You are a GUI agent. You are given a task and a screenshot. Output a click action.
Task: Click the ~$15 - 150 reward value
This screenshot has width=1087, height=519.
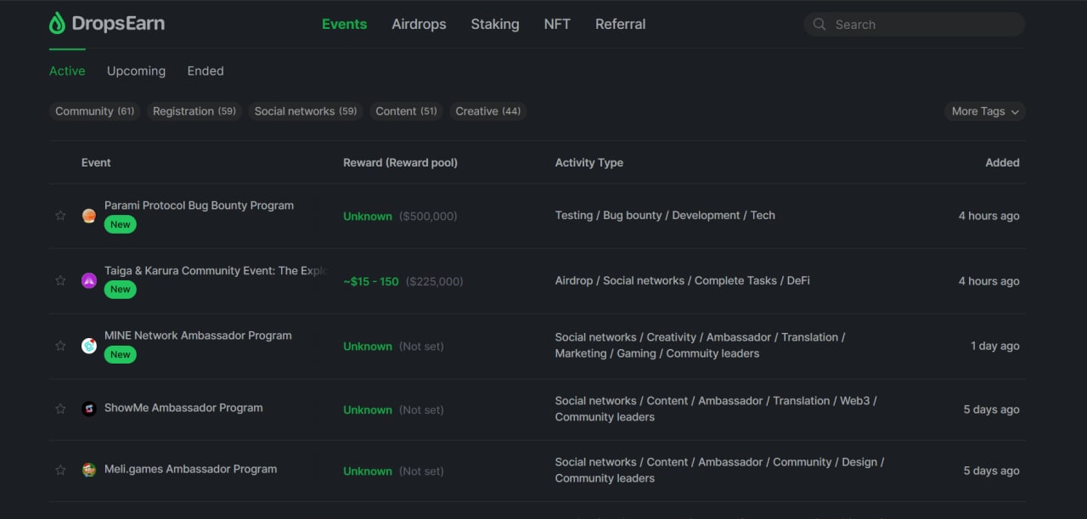point(371,281)
